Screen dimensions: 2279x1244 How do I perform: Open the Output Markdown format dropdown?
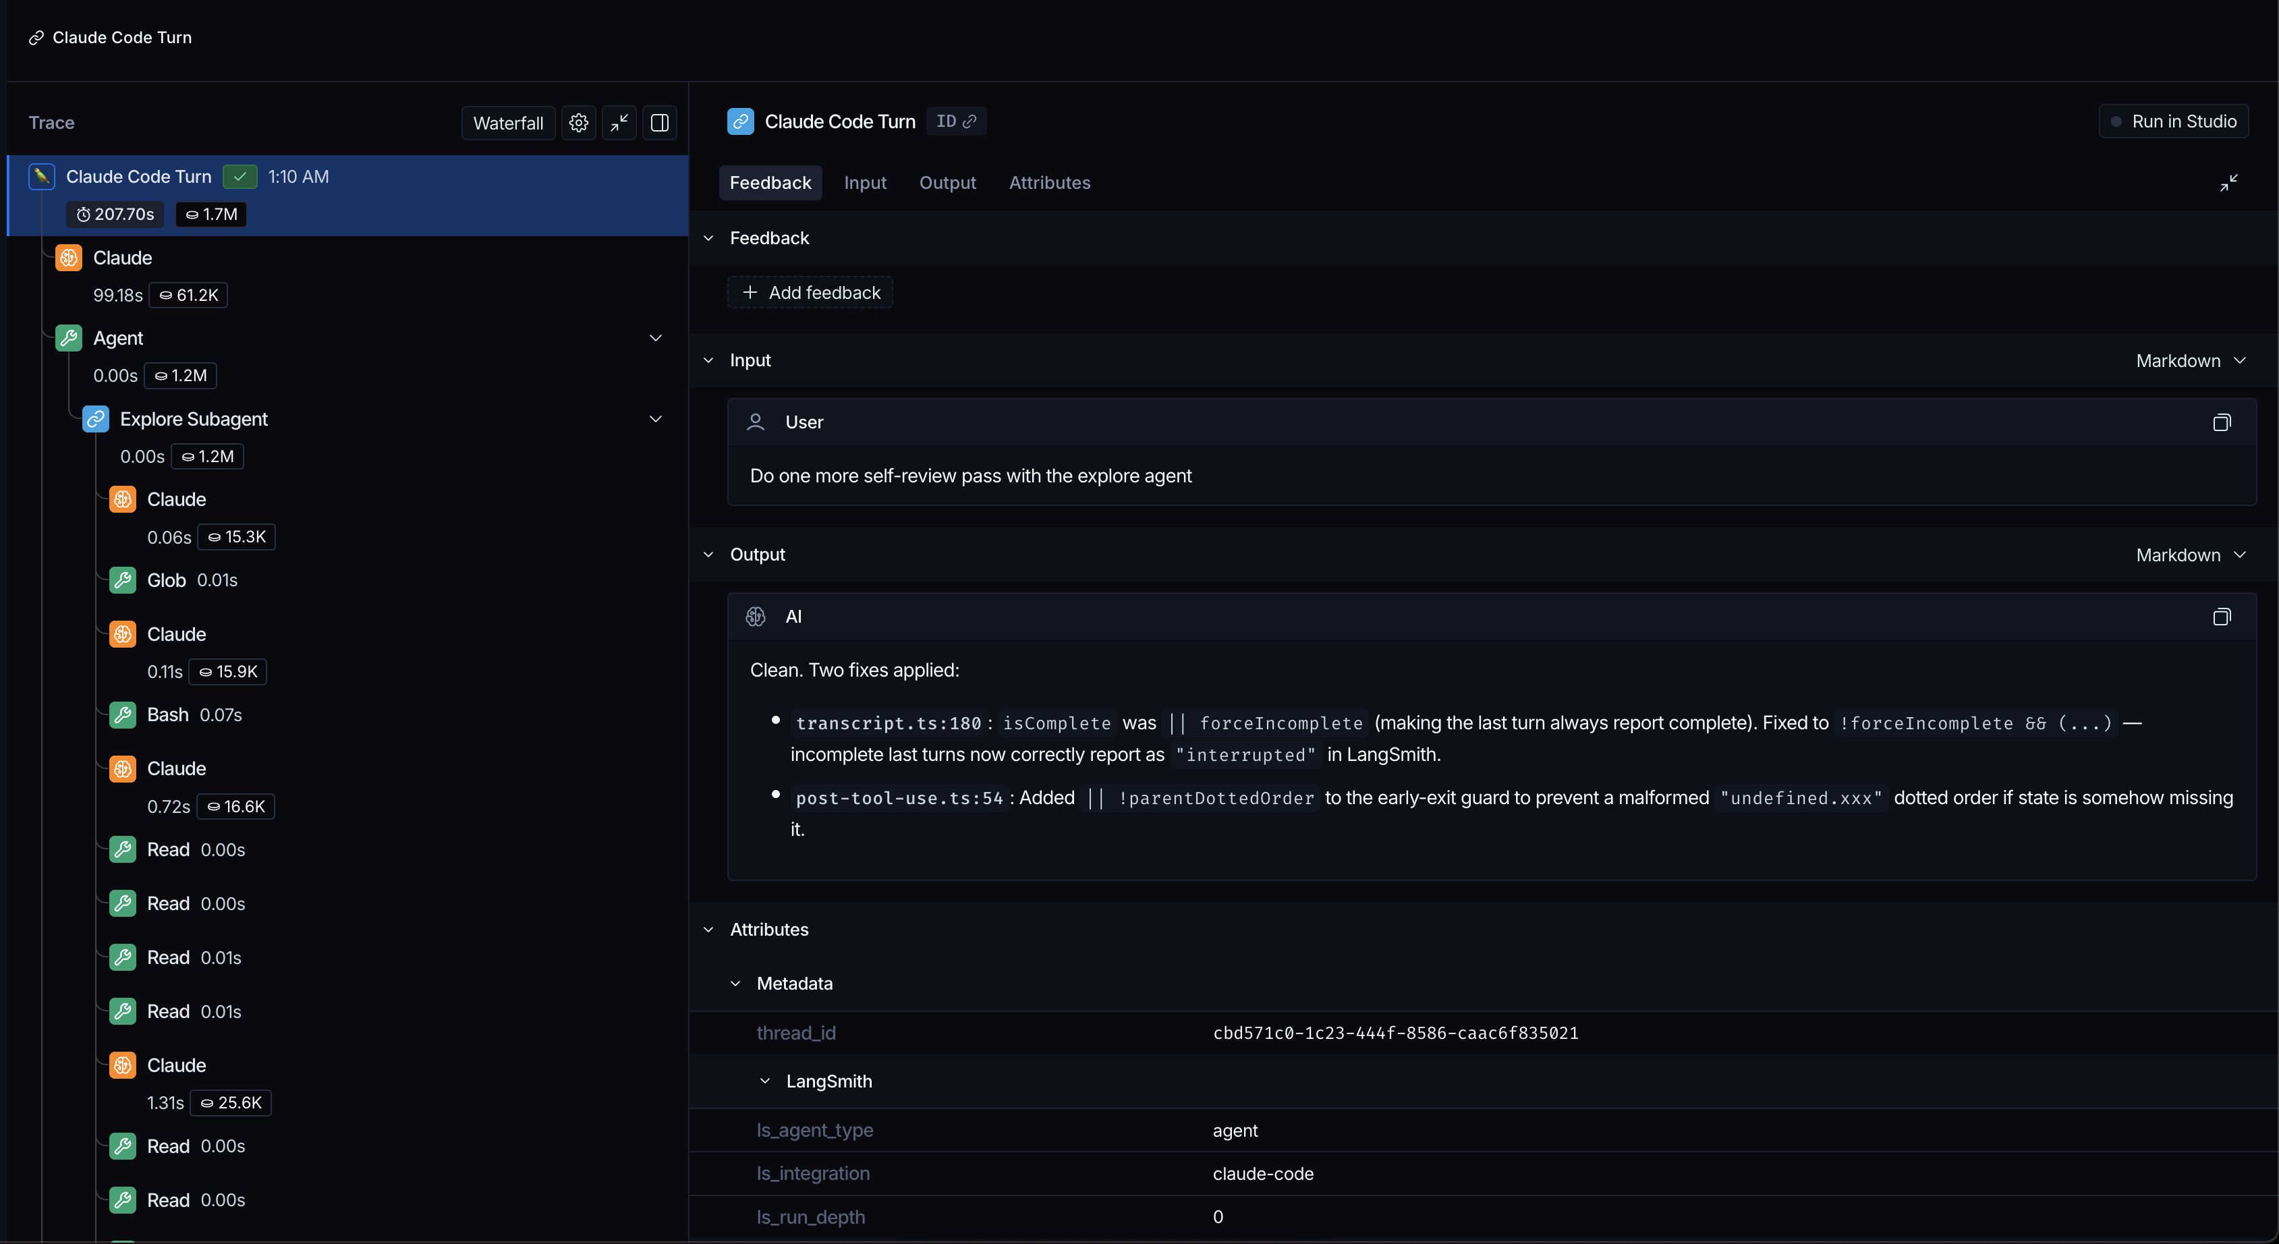pyautogui.click(x=2190, y=555)
